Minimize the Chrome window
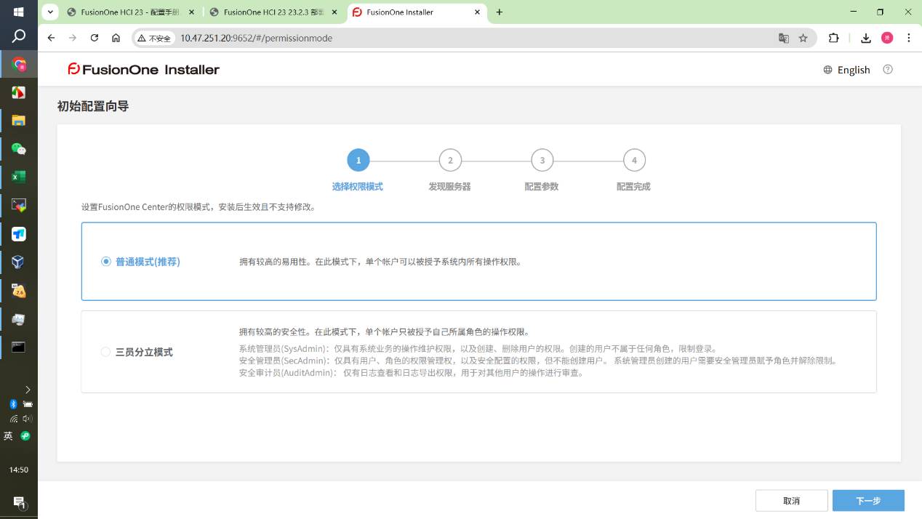This screenshot has width=922, height=519. coord(854,12)
